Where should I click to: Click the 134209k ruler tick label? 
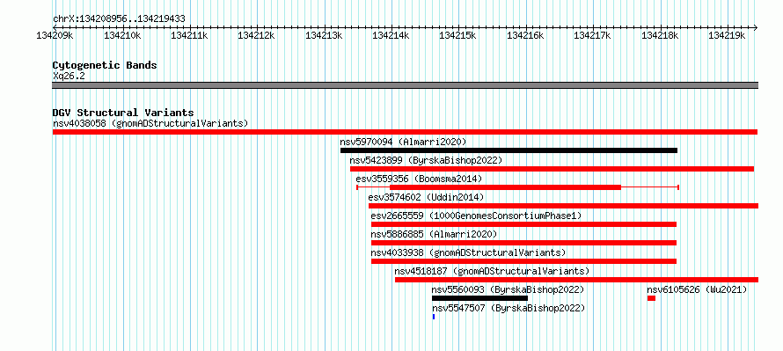click(55, 35)
